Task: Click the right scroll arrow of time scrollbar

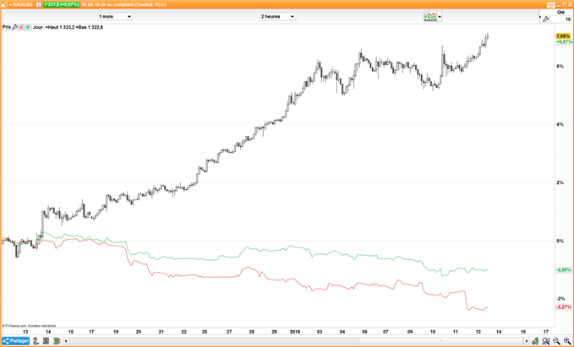Action: (527, 341)
